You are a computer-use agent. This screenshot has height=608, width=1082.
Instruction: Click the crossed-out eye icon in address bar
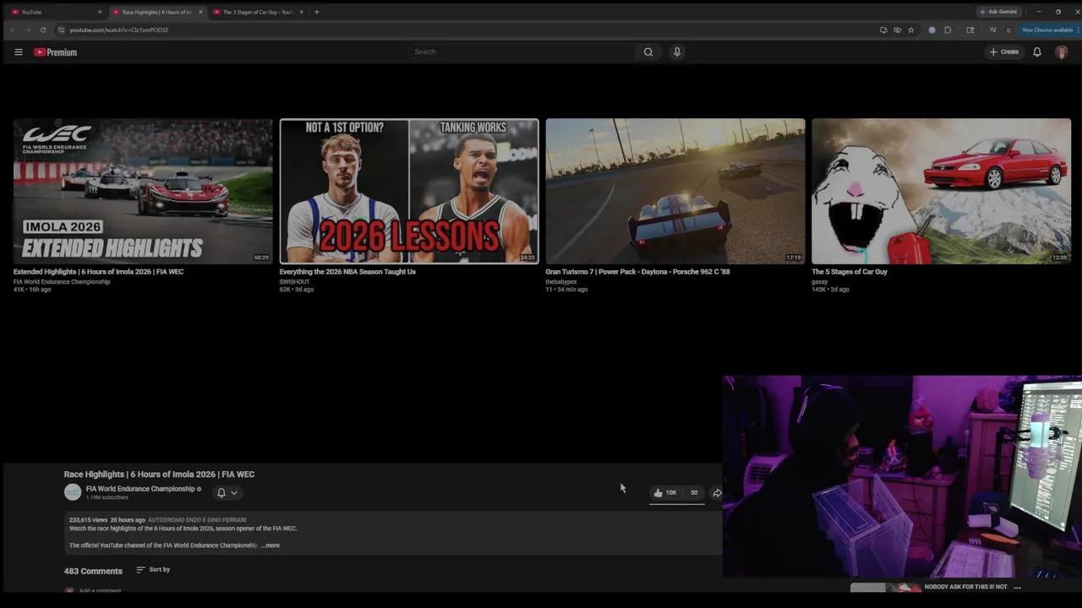897,30
